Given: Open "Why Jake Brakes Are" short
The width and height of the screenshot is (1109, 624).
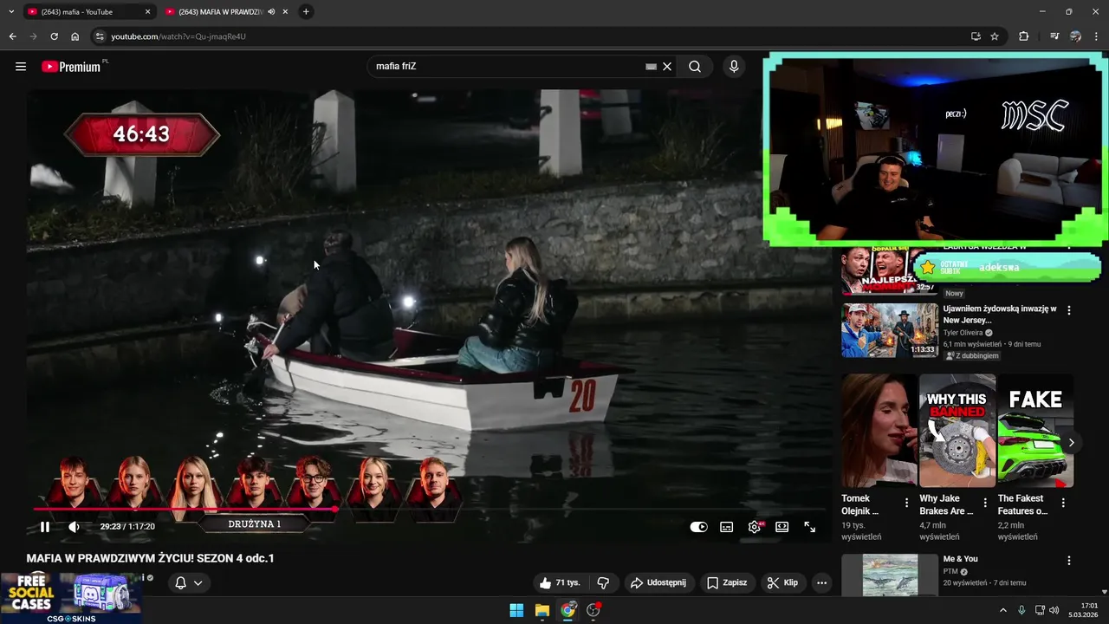Looking at the screenshot, I should tap(957, 431).
